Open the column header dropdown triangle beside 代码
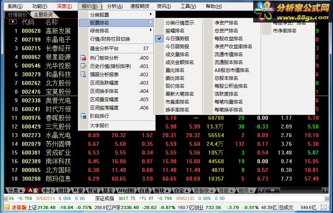Image resolution: width=333 pixels, height=213 pixels. (13, 22)
